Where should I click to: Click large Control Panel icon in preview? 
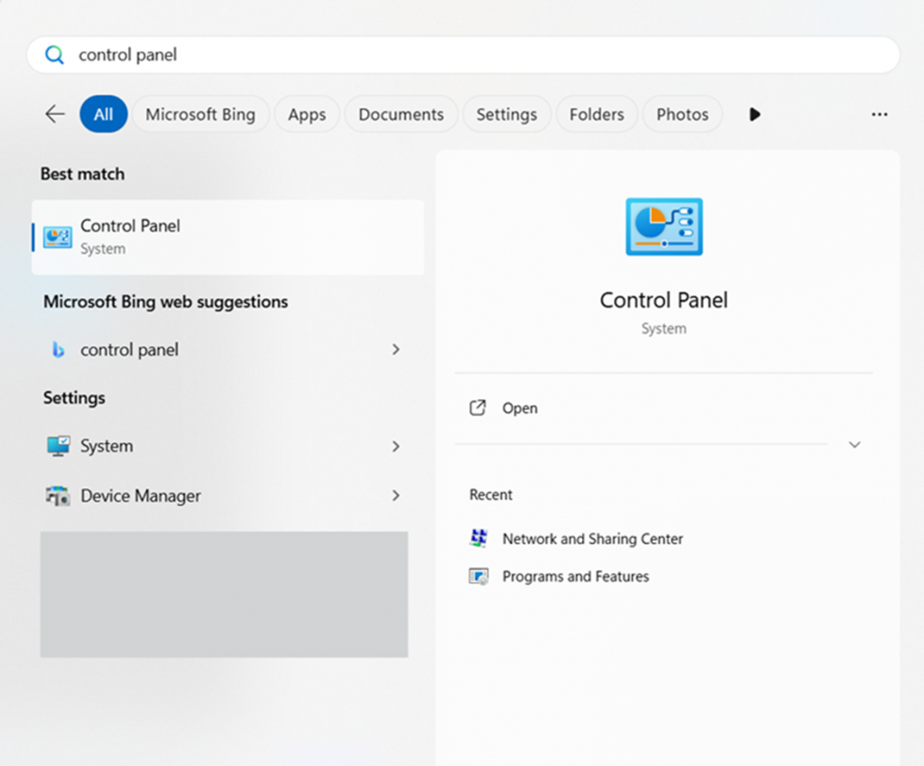tap(664, 226)
